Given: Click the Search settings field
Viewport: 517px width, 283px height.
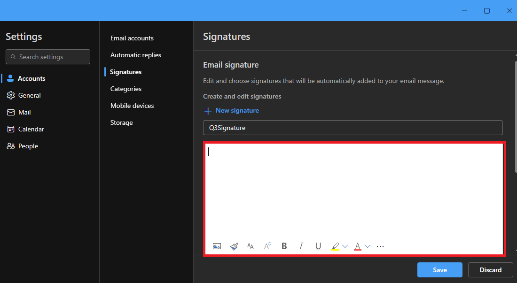Looking at the screenshot, I should coord(48,57).
